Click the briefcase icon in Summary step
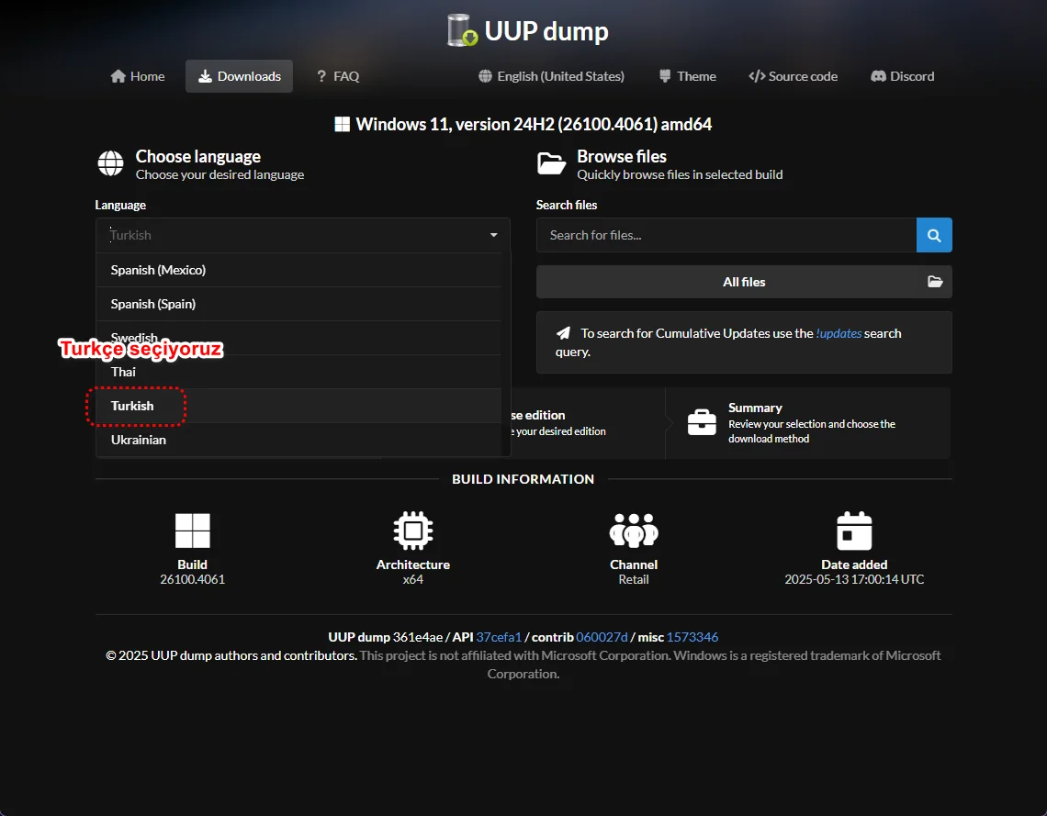This screenshot has height=816, width=1047. pos(702,422)
